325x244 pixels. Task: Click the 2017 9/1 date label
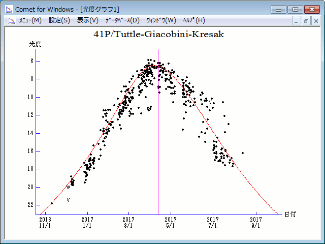(256, 222)
